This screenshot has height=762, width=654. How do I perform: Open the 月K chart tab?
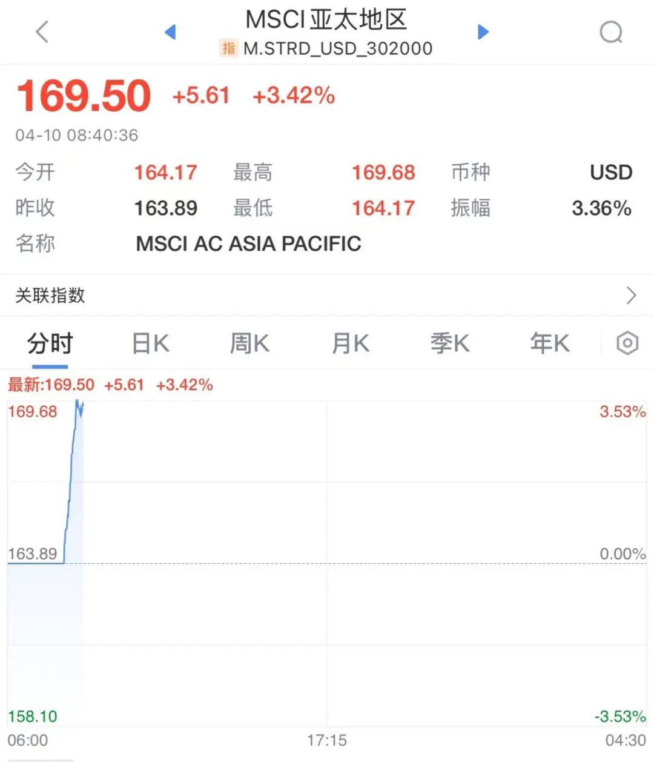click(350, 343)
